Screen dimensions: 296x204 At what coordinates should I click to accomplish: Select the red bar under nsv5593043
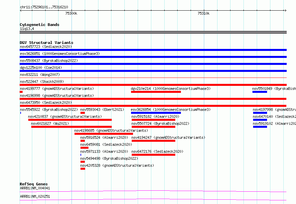tap(82, 113)
